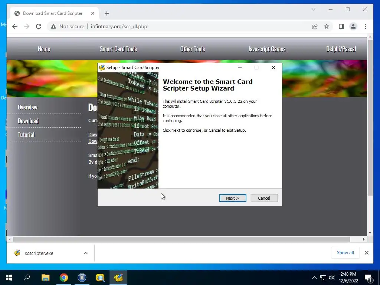
Task: Open the tab search dropdown arrow
Action: pos(313,9)
